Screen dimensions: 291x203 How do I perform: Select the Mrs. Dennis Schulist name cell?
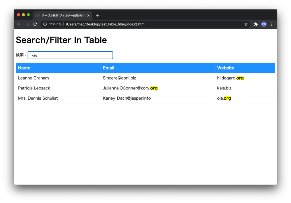point(58,98)
